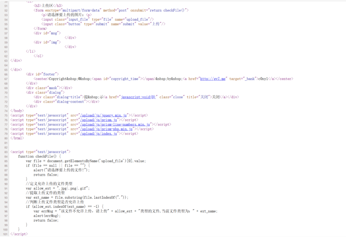346x237 pixels.
Task: Click the 'if (file == null' condition line
Action: point(58,165)
